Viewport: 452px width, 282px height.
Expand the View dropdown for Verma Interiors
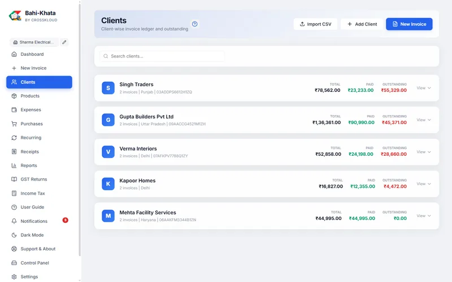[423, 152]
